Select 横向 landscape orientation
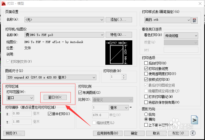This screenshot has height=140, width=205. [x=146, y=119]
